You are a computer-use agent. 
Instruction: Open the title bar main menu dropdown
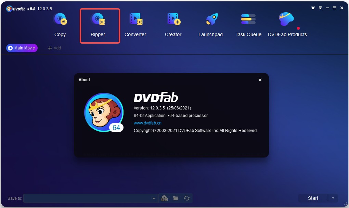point(320,8)
